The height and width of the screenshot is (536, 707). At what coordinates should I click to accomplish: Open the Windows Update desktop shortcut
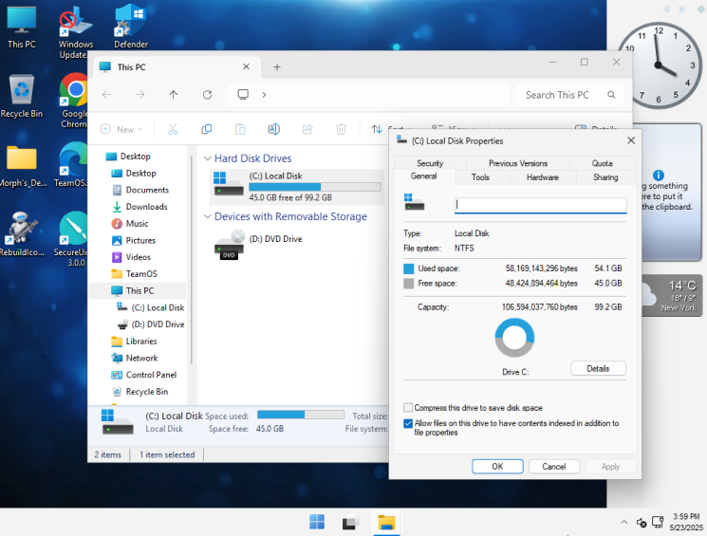point(75,32)
